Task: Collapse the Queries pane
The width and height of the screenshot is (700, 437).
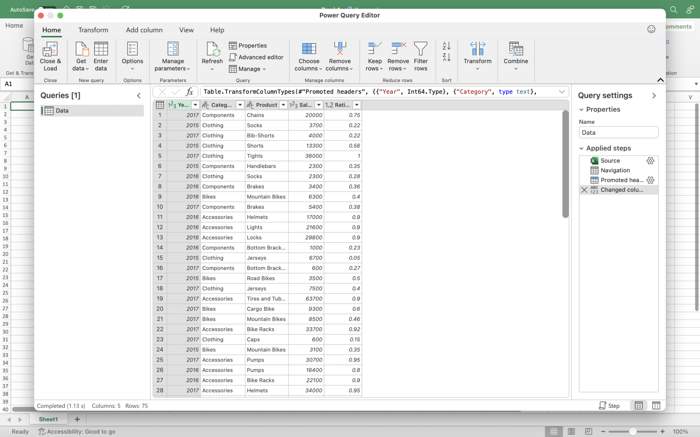Action: (139, 96)
